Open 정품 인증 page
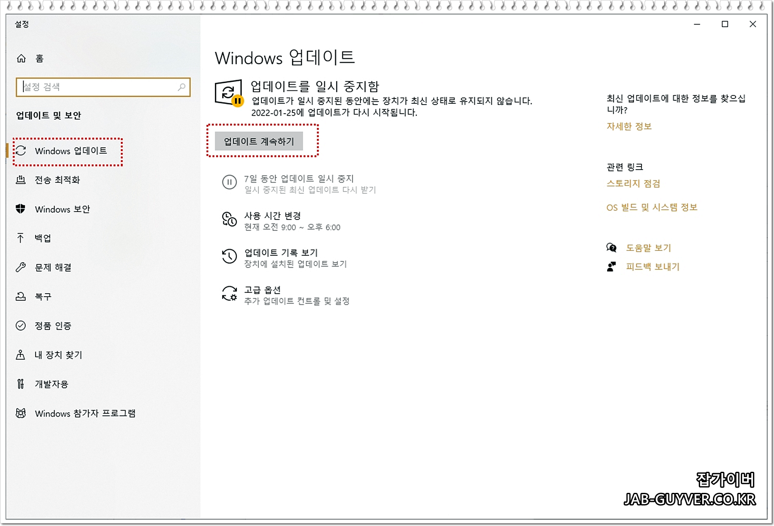 point(53,326)
